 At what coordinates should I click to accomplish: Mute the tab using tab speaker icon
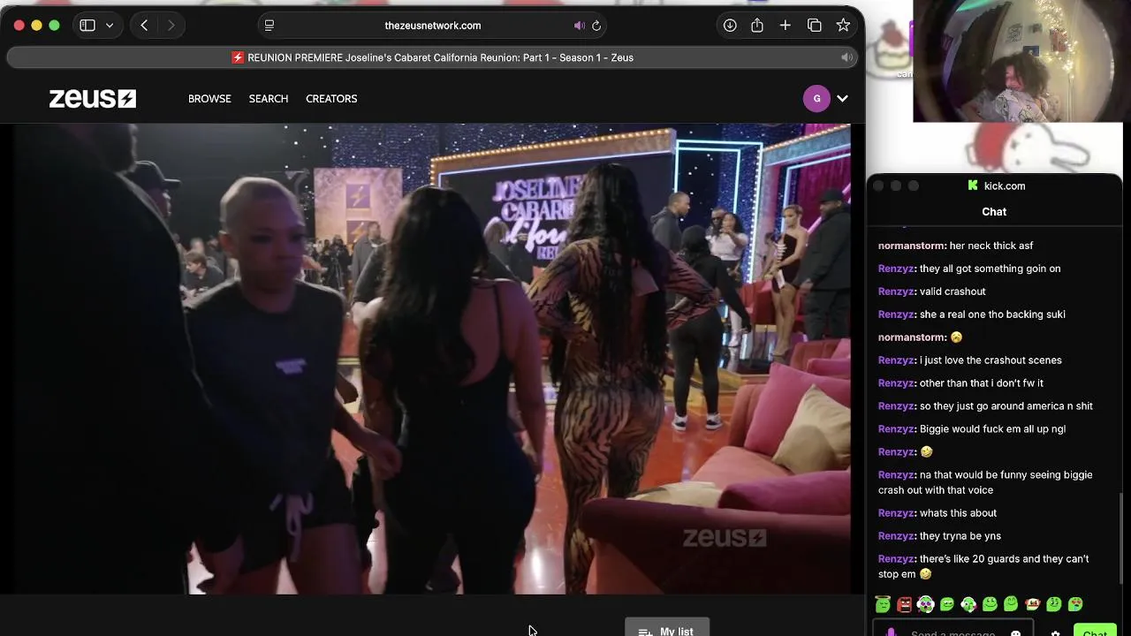(x=846, y=57)
